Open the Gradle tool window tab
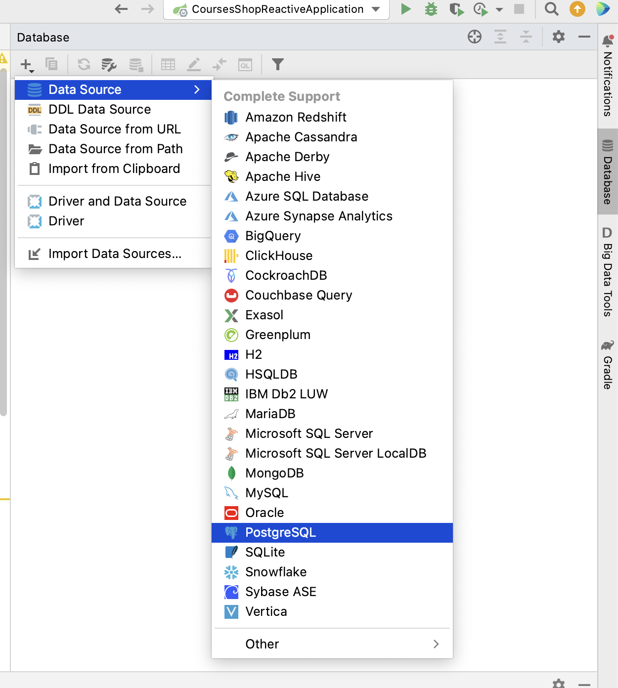 (x=608, y=365)
